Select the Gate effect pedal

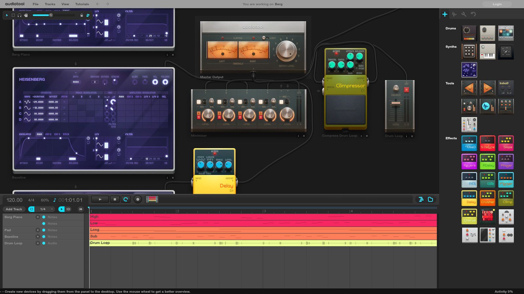point(487,180)
